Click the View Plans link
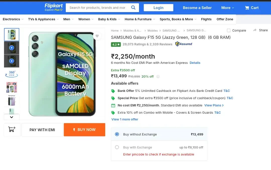Screen dimensions: 271x170 pos(214,105)
